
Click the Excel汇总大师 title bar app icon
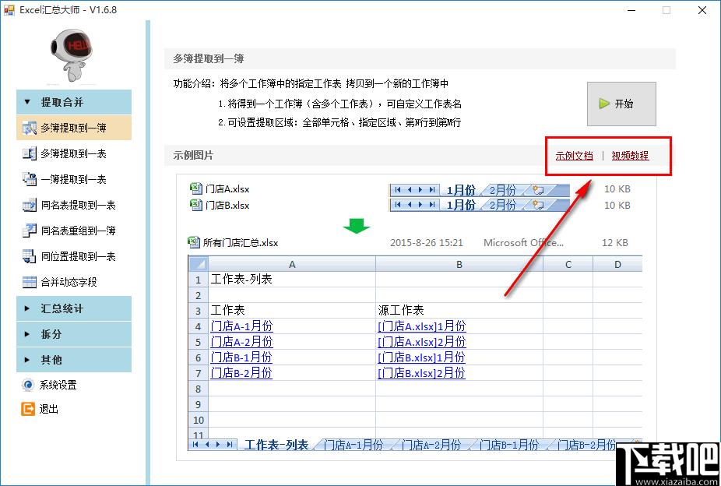(x=9, y=9)
